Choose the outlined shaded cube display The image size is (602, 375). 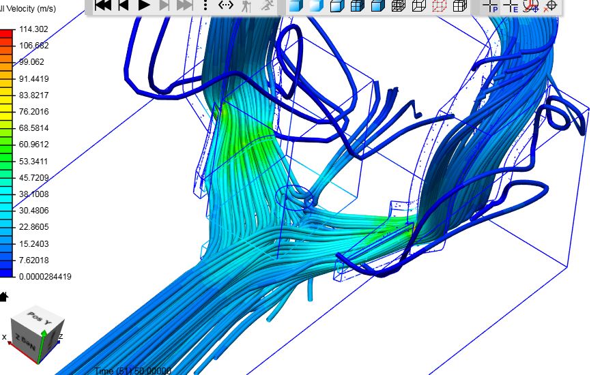click(337, 5)
